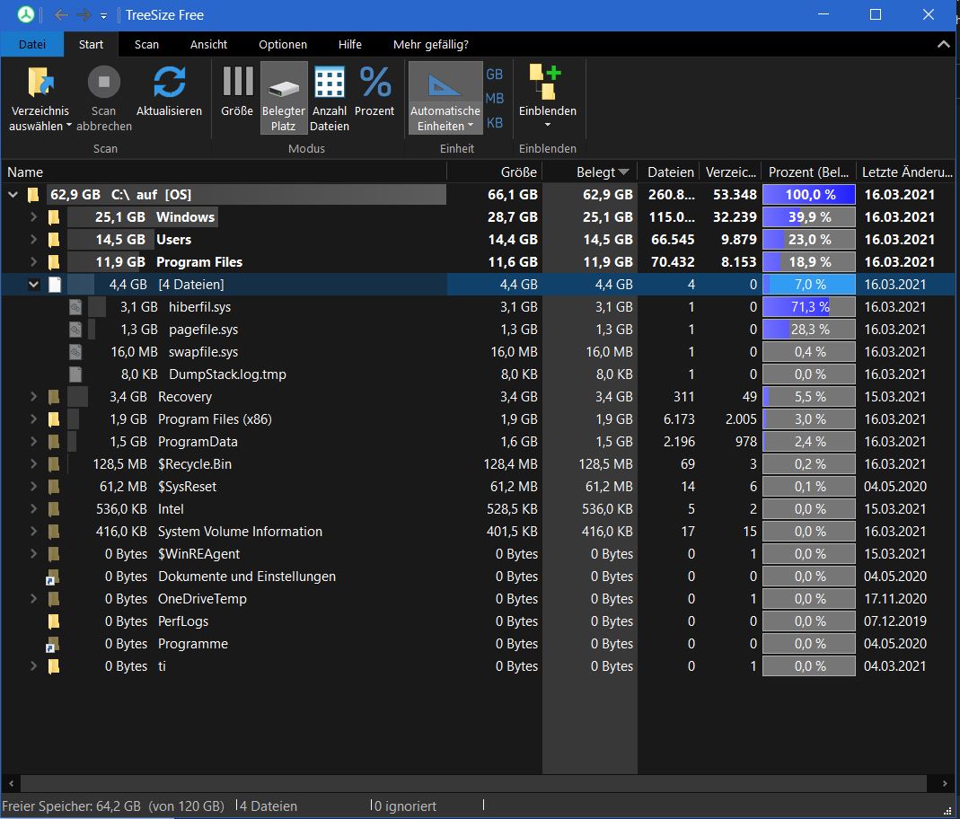This screenshot has height=819, width=960.
Task: Click swapfile.sys file icon
Action: (x=75, y=352)
